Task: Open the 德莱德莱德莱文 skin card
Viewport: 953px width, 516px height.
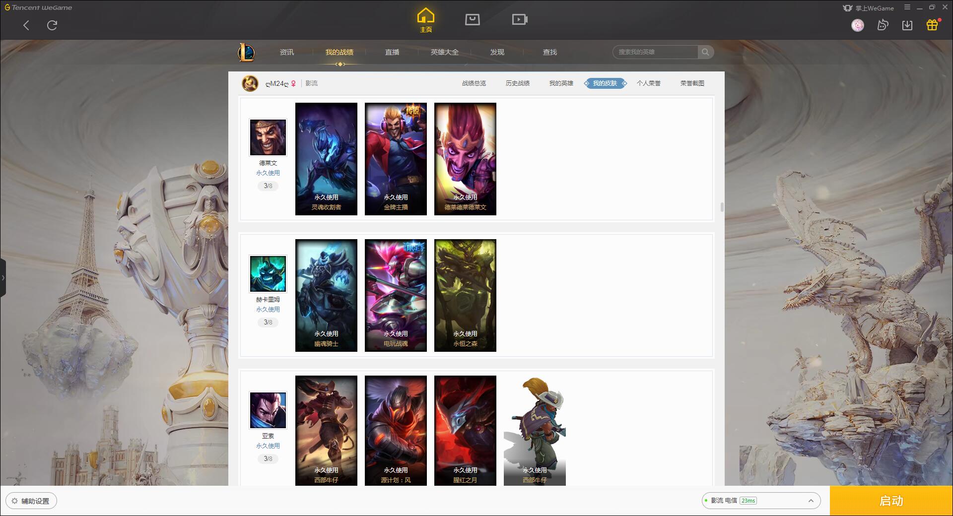Action: [465, 159]
